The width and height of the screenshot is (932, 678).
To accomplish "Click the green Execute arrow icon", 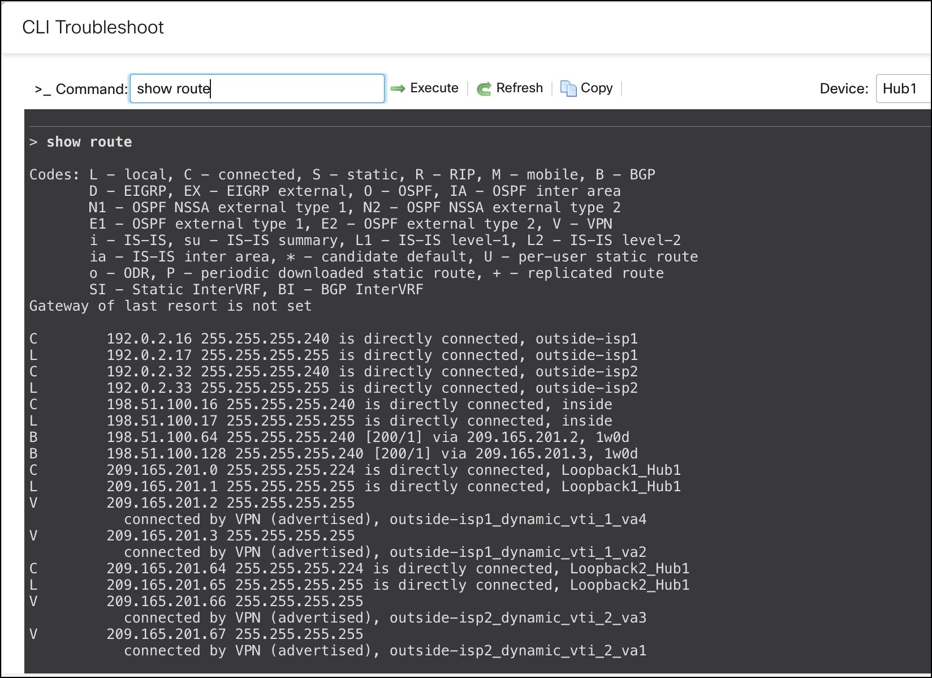I will pos(398,88).
